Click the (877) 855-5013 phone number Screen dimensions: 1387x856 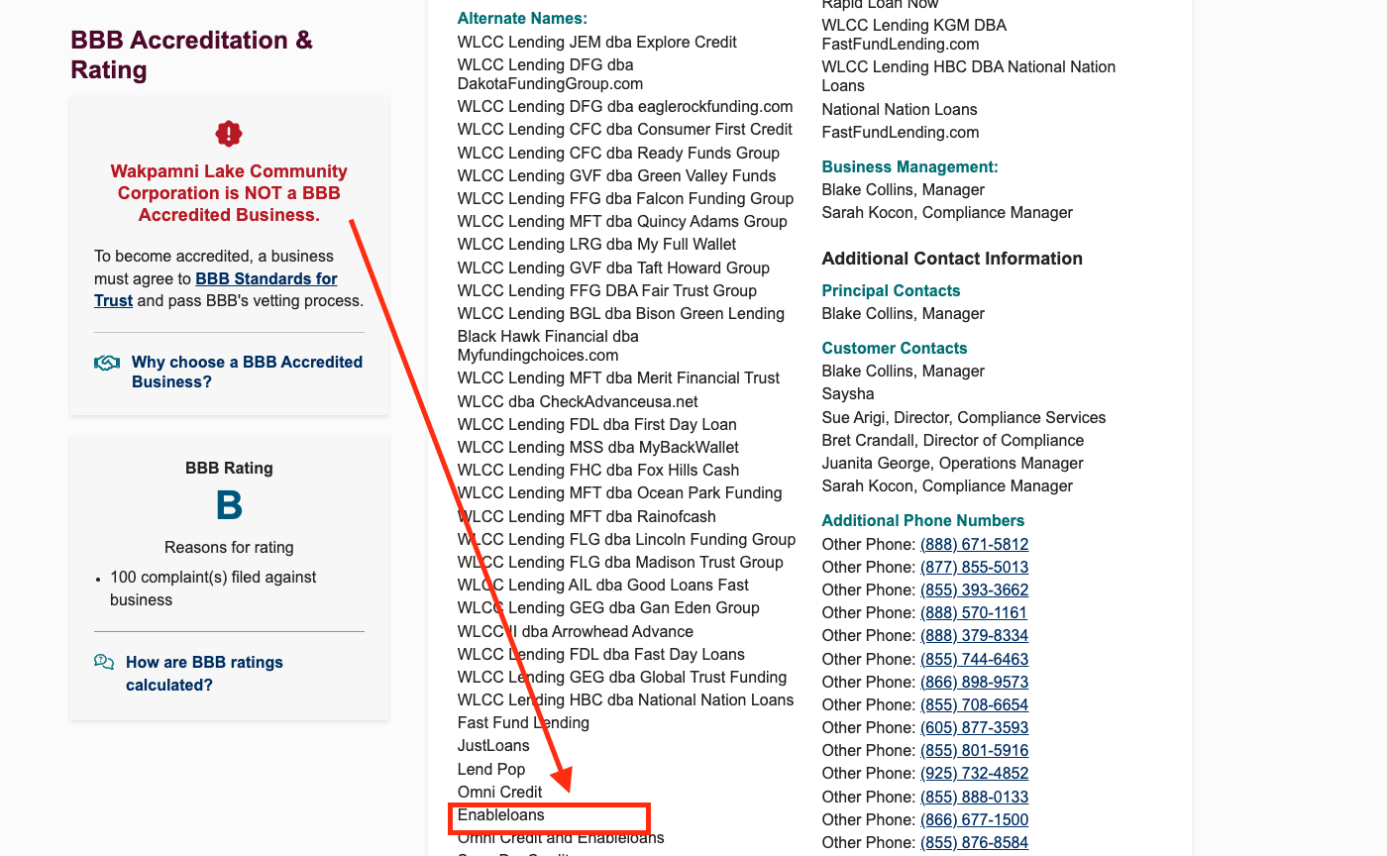pos(974,567)
